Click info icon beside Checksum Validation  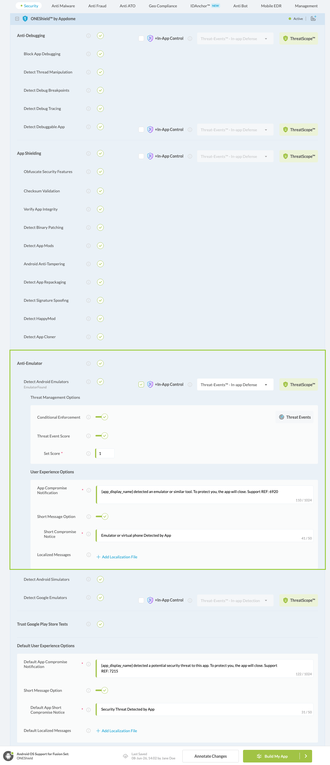pyautogui.click(x=88, y=191)
